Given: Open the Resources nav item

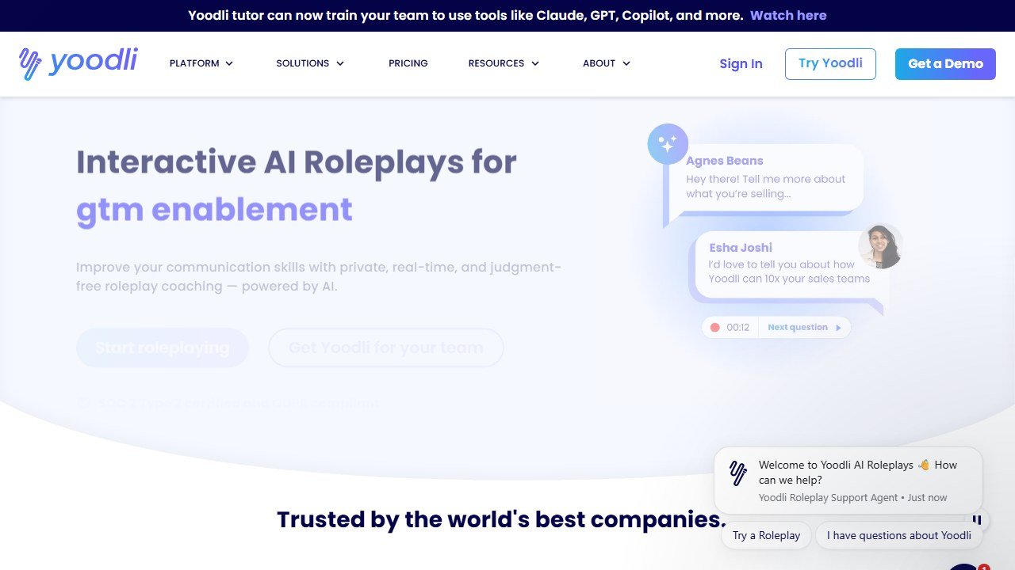Looking at the screenshot, I should tap(496, 63).
